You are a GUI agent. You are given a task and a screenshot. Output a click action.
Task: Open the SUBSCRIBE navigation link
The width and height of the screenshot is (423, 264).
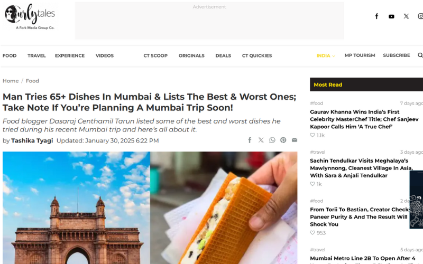coord(396,55)
